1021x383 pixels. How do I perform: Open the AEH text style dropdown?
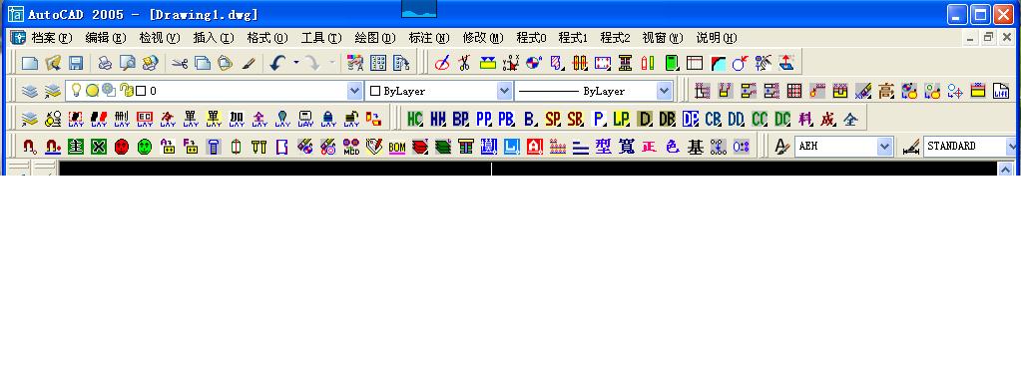(x=884, y=147)
